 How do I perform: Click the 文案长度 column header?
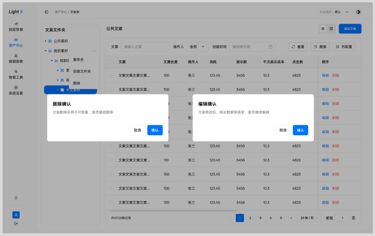170,62
